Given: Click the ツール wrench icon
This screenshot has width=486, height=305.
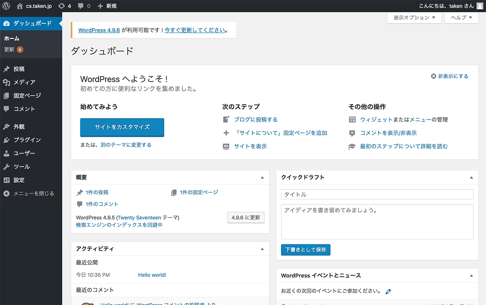Looking at the screenshot, I should pos(6,167).
